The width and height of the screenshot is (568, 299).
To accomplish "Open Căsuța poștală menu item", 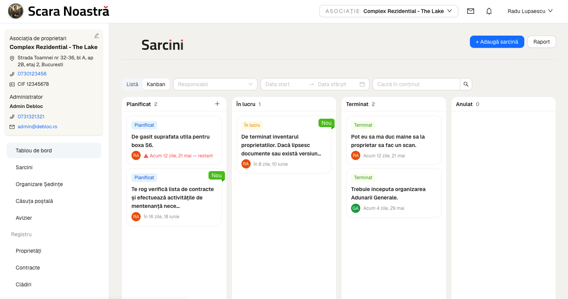I will coord(54,201).
